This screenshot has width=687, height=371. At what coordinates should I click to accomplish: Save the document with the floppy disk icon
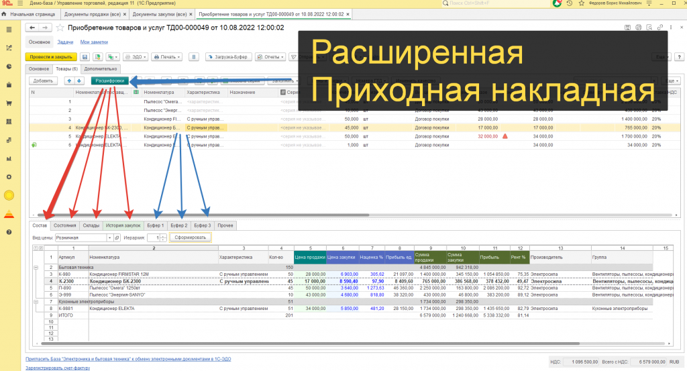(85, 57)
